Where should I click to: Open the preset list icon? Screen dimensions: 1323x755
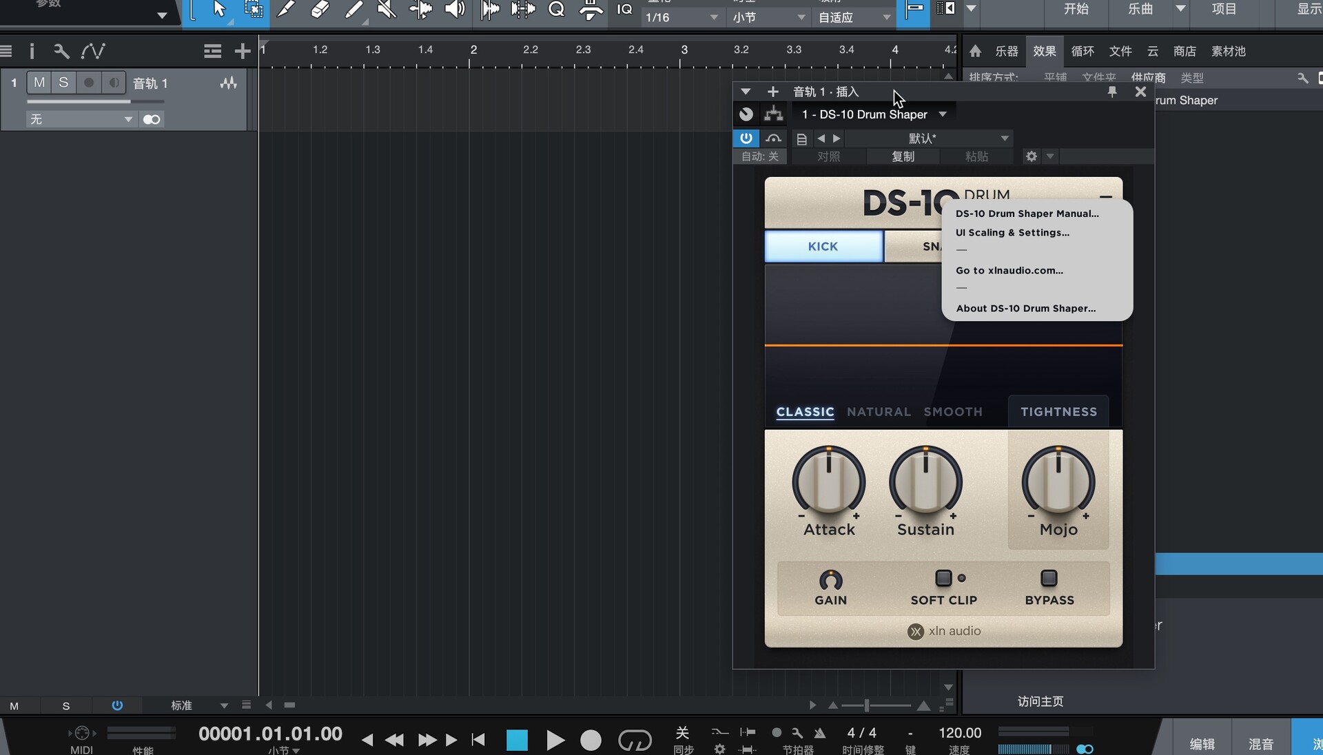801,138
